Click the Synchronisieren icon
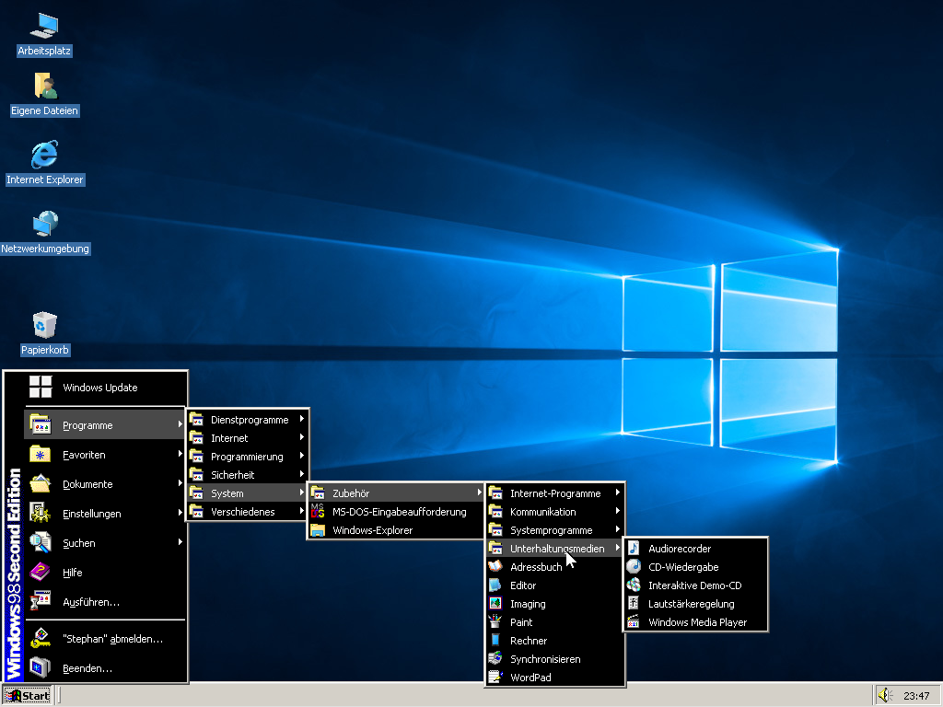The width and height of the screenshot is (943, 707). (495, 659)
